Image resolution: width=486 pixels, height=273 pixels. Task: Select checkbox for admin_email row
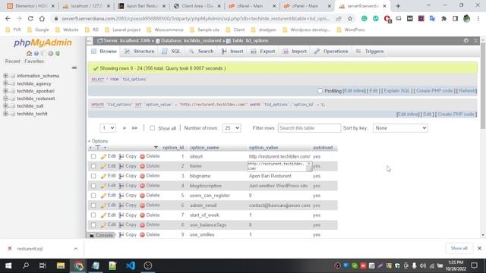(x=93, y=206)
